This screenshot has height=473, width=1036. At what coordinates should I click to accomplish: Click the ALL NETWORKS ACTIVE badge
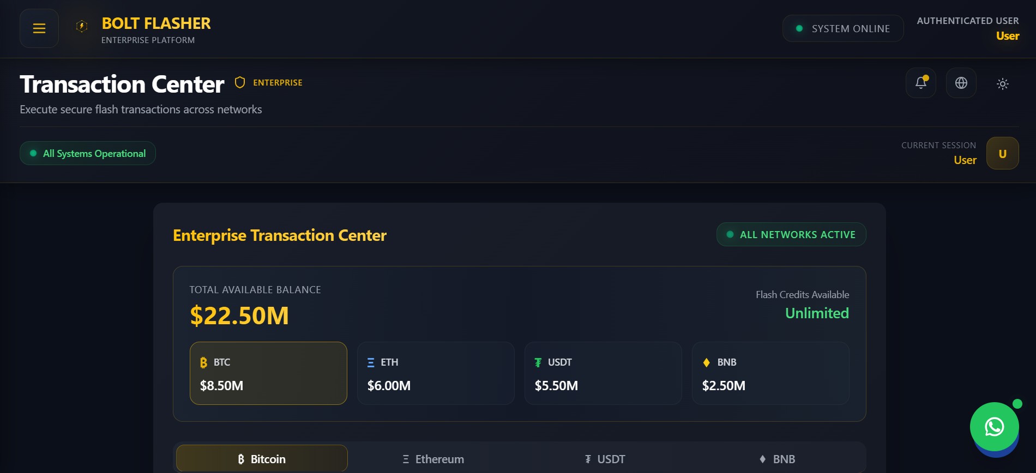[791, 234]
